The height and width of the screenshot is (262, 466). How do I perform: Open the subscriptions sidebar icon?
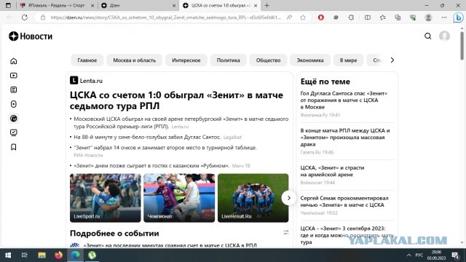point(14,132)
